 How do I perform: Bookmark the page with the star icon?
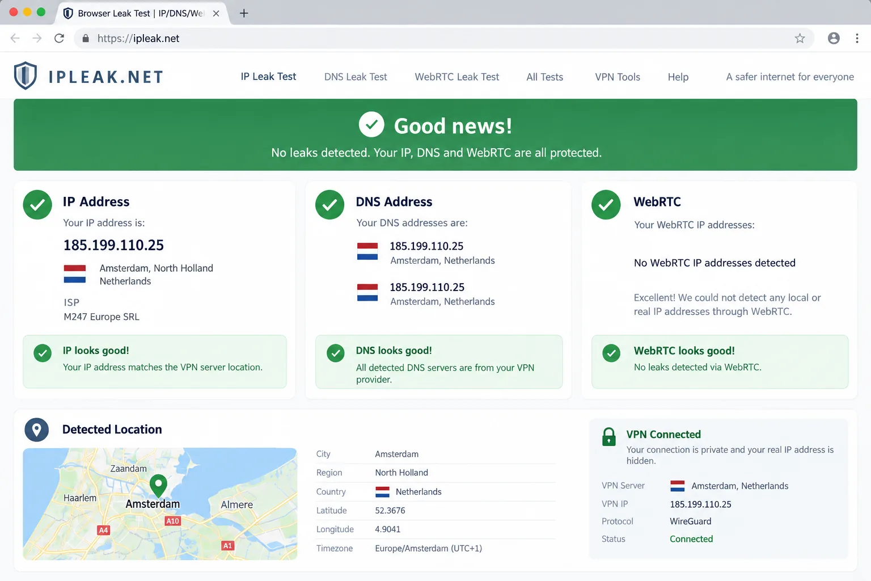click(800, 38)
